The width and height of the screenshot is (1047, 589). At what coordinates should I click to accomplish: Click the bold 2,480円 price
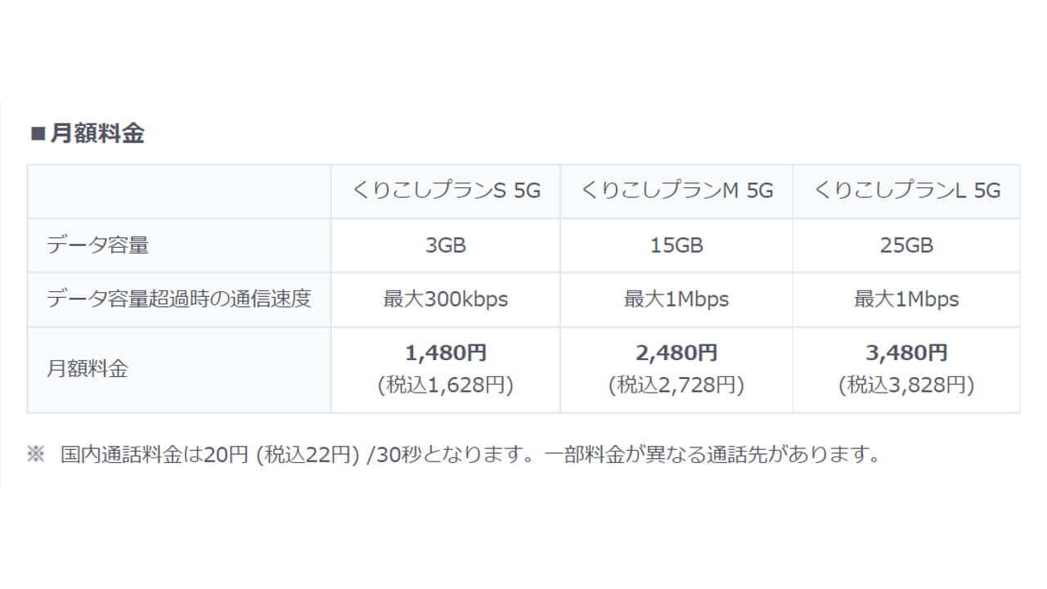pos(676,353)
